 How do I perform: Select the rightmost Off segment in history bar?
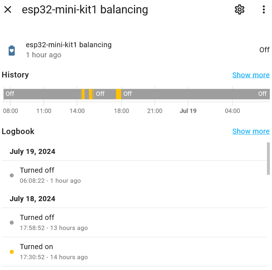pos(195,94)
